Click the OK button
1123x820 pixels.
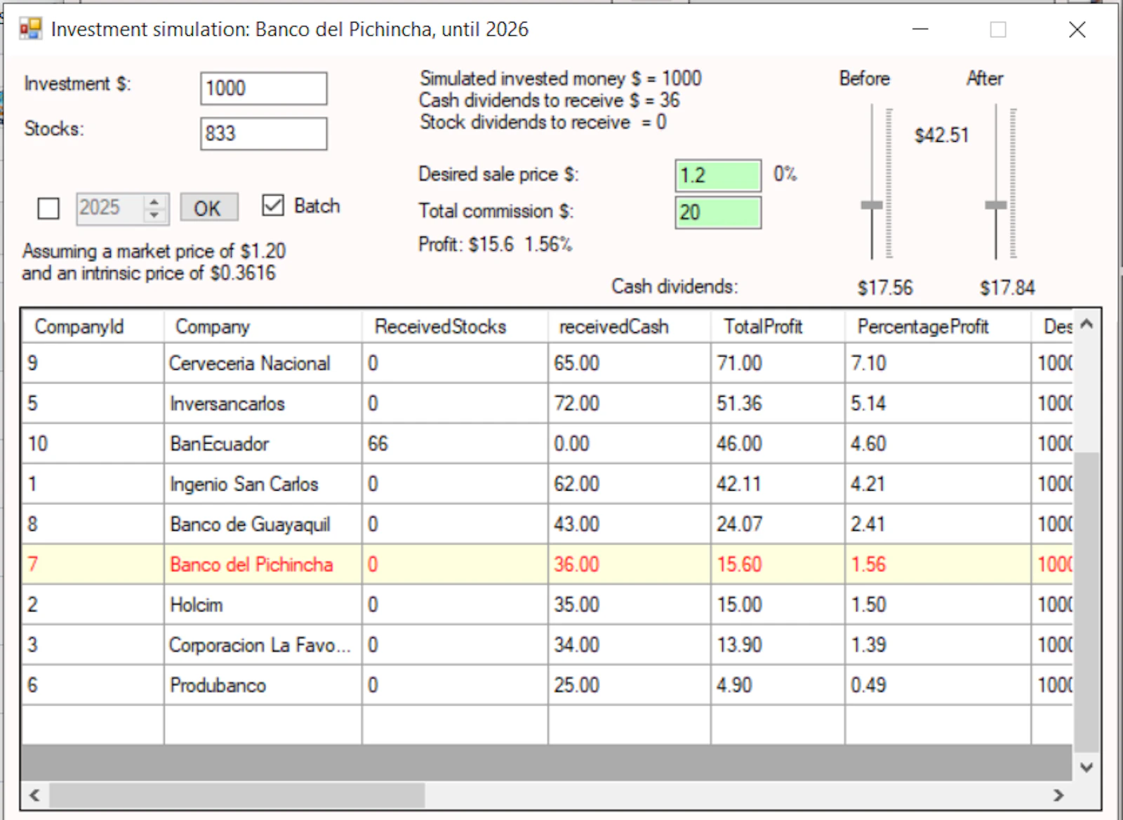(208, 208)
